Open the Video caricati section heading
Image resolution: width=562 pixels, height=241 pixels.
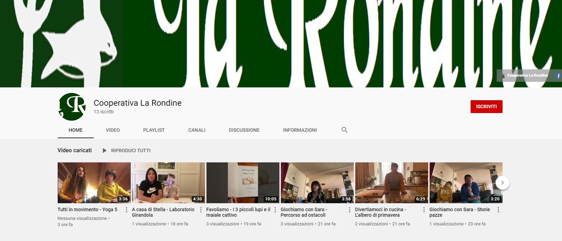click(x=75, y=150)
